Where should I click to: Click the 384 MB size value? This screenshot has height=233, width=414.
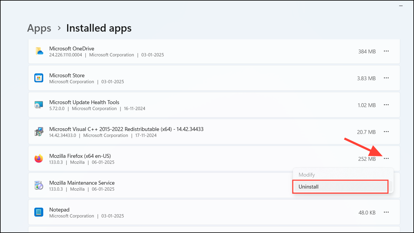click(367, 51)
